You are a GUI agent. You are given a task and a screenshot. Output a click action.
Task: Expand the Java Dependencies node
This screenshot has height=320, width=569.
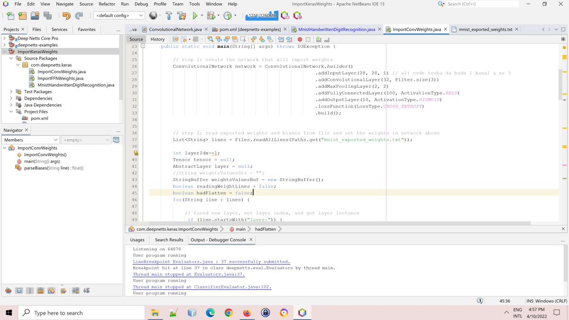(x=11, y=105)
